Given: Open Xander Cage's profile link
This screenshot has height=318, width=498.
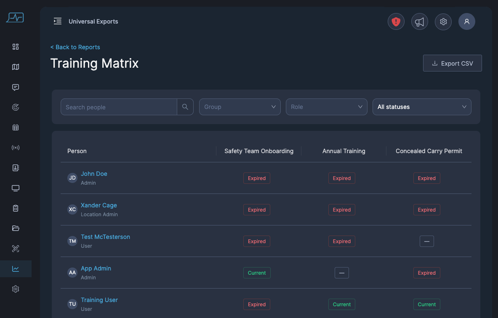Looking at the screenshot, I should coord(99,205).
